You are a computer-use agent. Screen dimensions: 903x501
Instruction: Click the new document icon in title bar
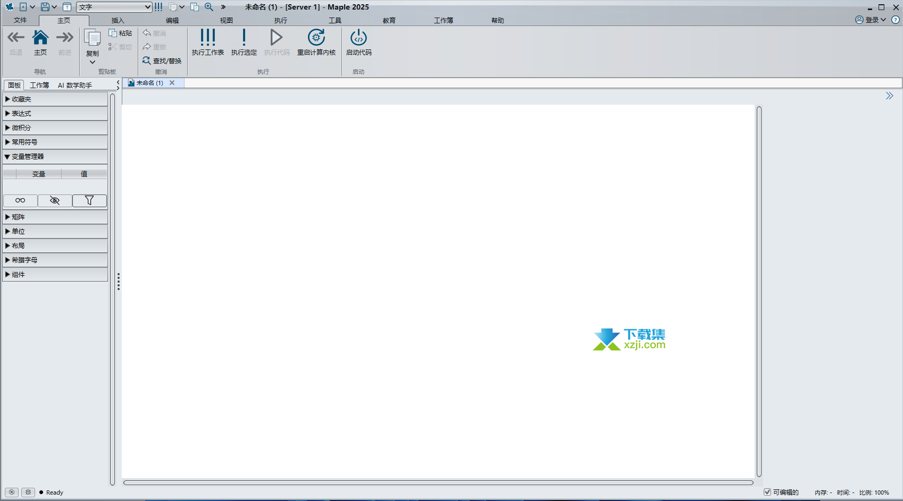tap(23, 7)
